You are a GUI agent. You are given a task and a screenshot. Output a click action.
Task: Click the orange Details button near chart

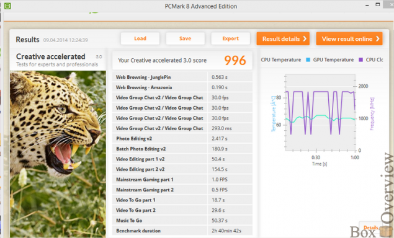coord(370,227)
